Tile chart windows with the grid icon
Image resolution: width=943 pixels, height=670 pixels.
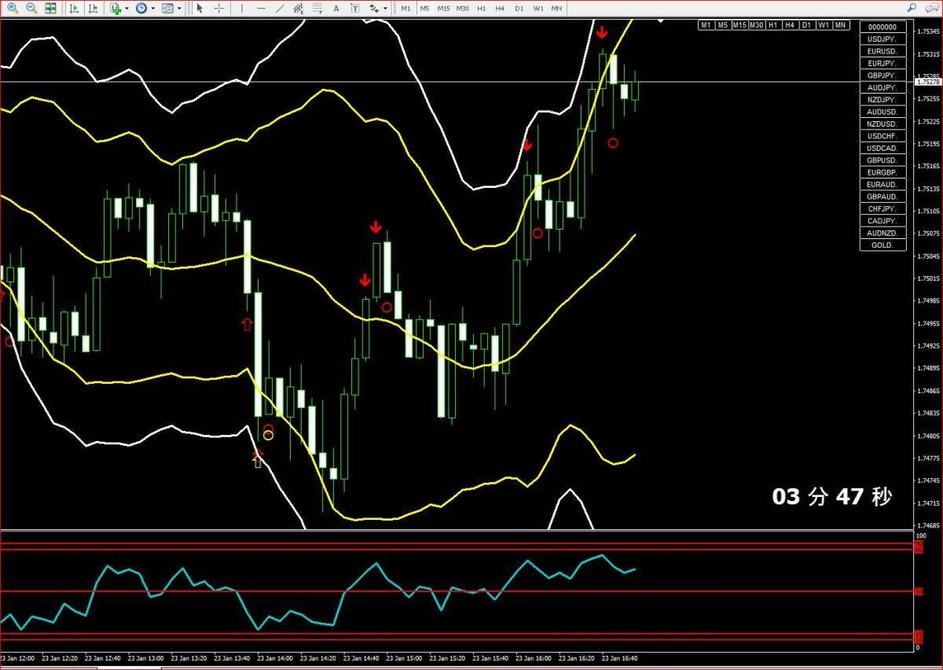click(50, 8)
